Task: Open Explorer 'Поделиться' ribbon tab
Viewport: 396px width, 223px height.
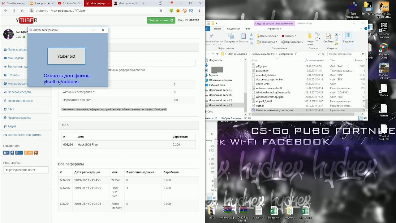Action: pyautogui.click(x=234, y=28)
